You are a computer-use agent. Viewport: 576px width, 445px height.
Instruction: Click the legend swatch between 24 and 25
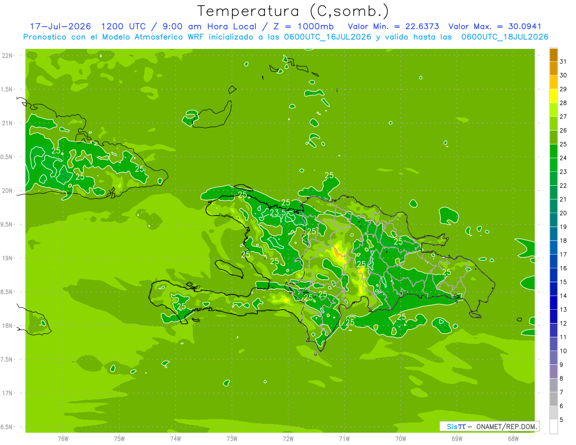coord(553,151)
